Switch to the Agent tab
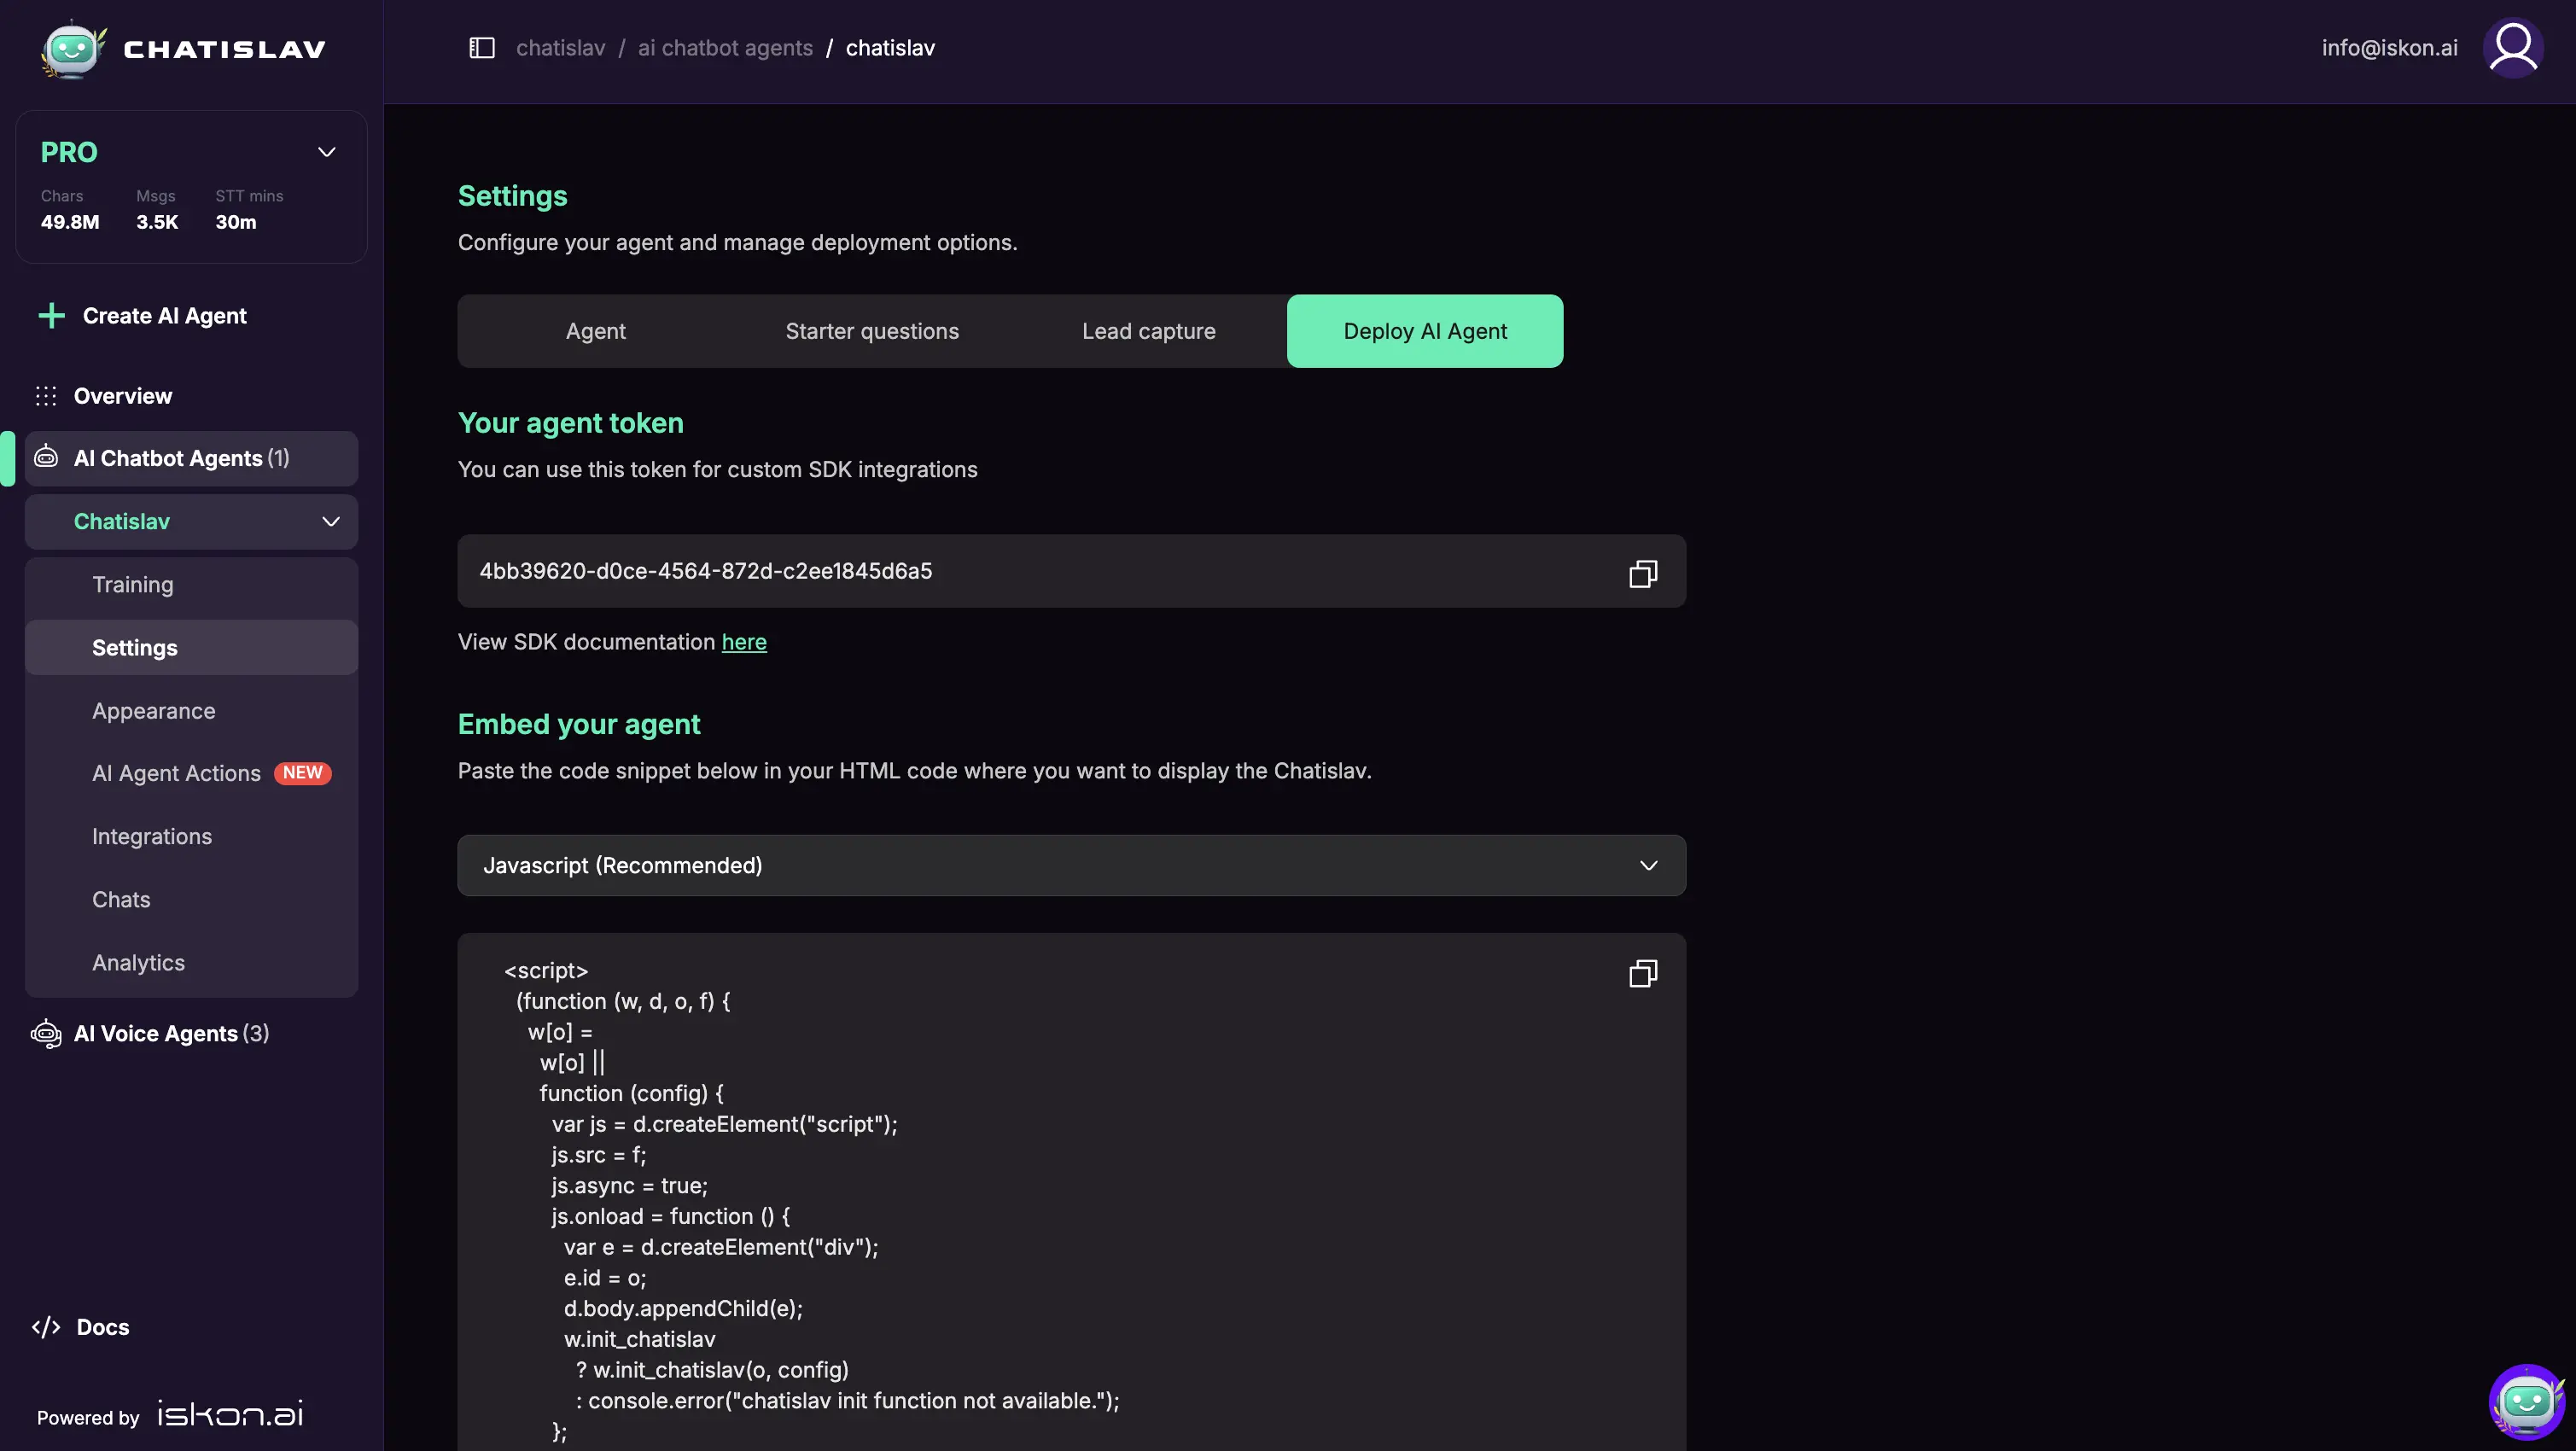This screenshot has height=1451, width=2576. coord(596,331)
